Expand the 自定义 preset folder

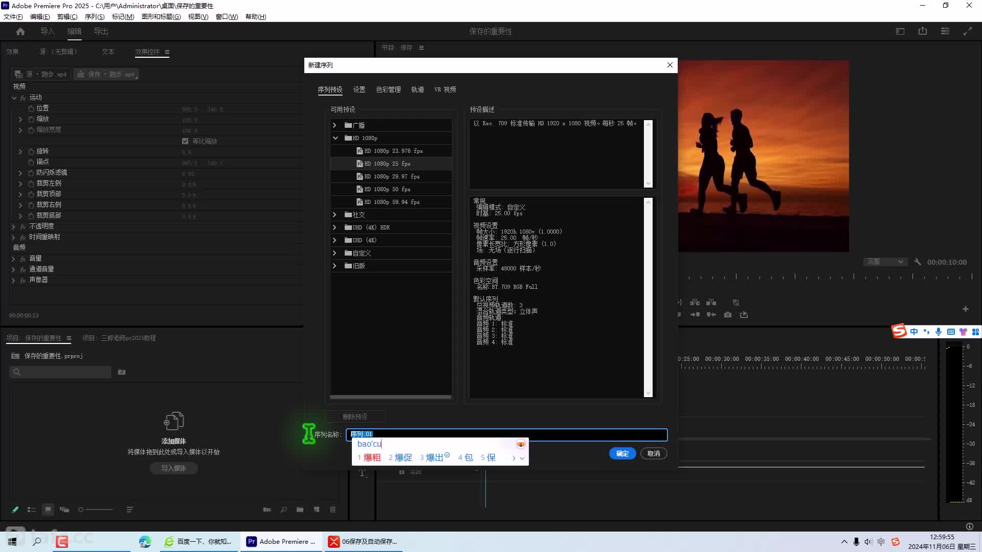point(335,253)
